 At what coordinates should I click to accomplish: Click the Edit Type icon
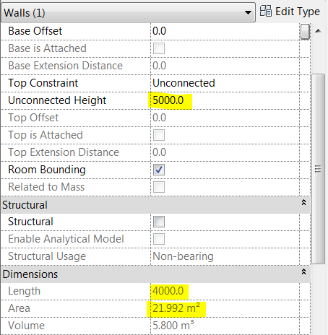(x=266, y=11)
